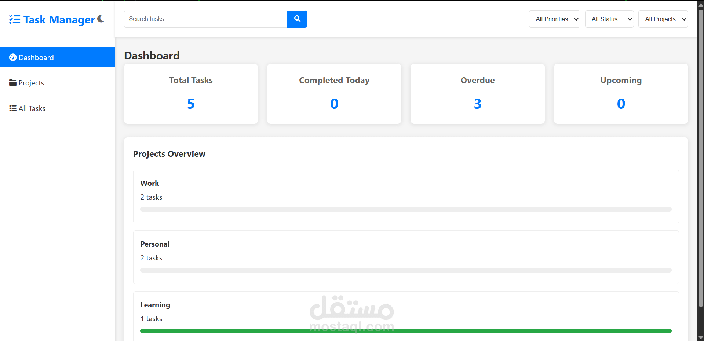Click the scrollbar down arrow

[700, 337]
